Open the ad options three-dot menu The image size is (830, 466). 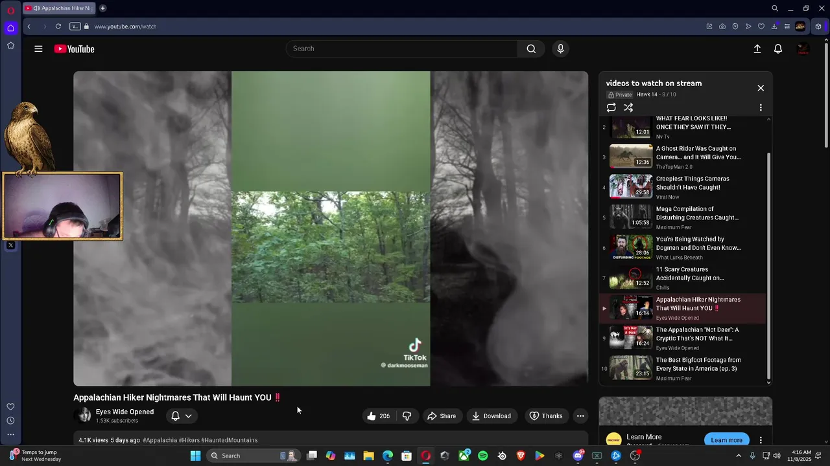coord(761,440)
